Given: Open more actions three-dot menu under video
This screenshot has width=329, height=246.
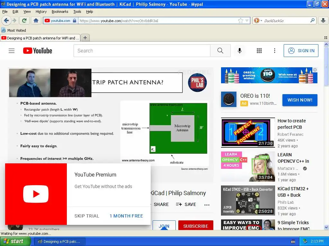Looking at the screenshot, I should (x=207, y=205).
